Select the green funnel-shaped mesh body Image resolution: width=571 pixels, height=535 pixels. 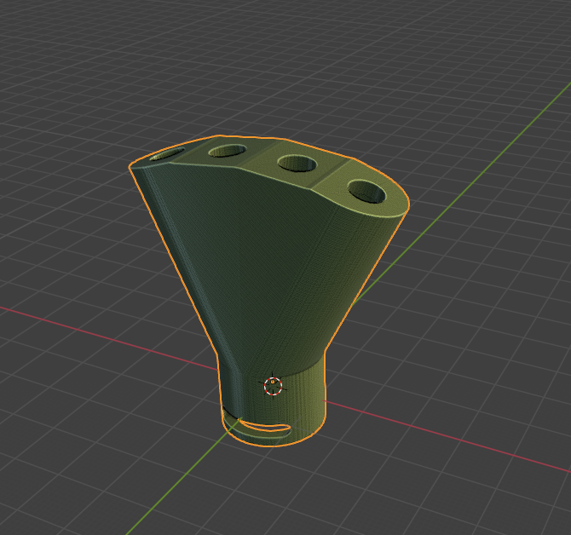click(268, 291)
